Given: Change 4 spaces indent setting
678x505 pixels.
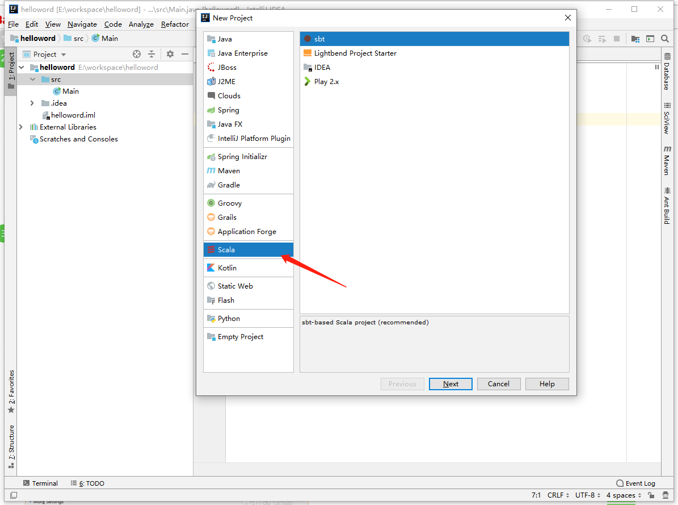Looking at the screenshot, I should point(624,495).
